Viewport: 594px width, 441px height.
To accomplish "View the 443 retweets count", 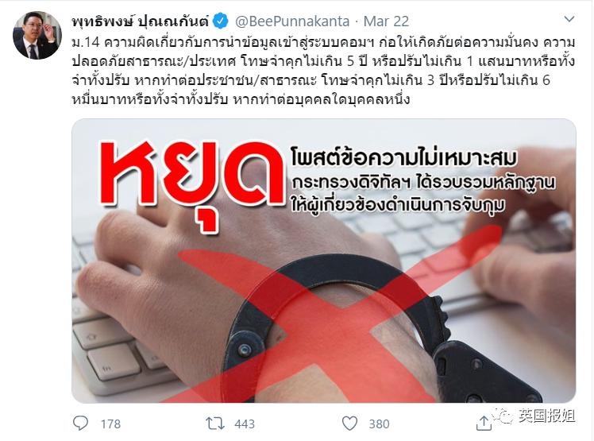I will click(245, 424).
